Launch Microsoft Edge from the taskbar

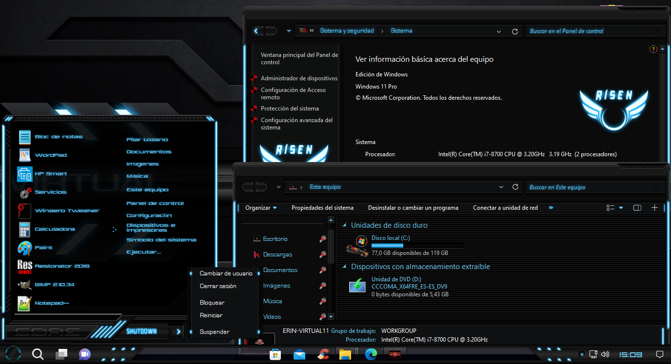[x=371, y=354]
